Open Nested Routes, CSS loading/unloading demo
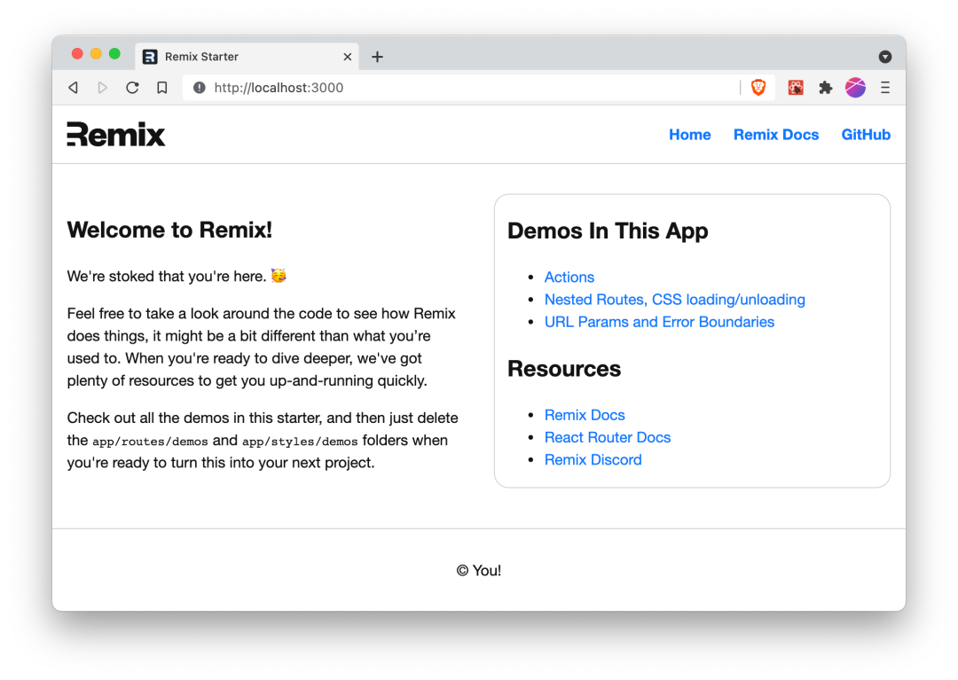This screenshot has width=958, height=680. [674, 300]
